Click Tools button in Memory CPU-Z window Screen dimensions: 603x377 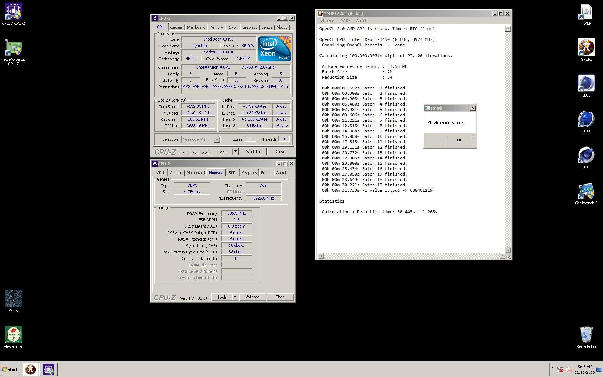pos(222,297)
